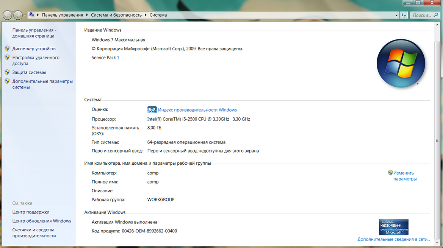Open the recent pages dropdown near Forward button
The width and height of the screenshot is (443, 248).
coord(25,15)
